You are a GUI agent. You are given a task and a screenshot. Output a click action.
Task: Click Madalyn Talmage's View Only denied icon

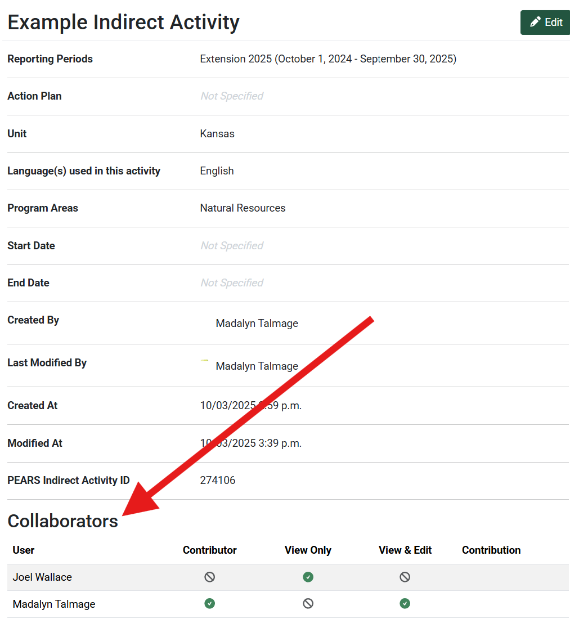tap(308, 604)
